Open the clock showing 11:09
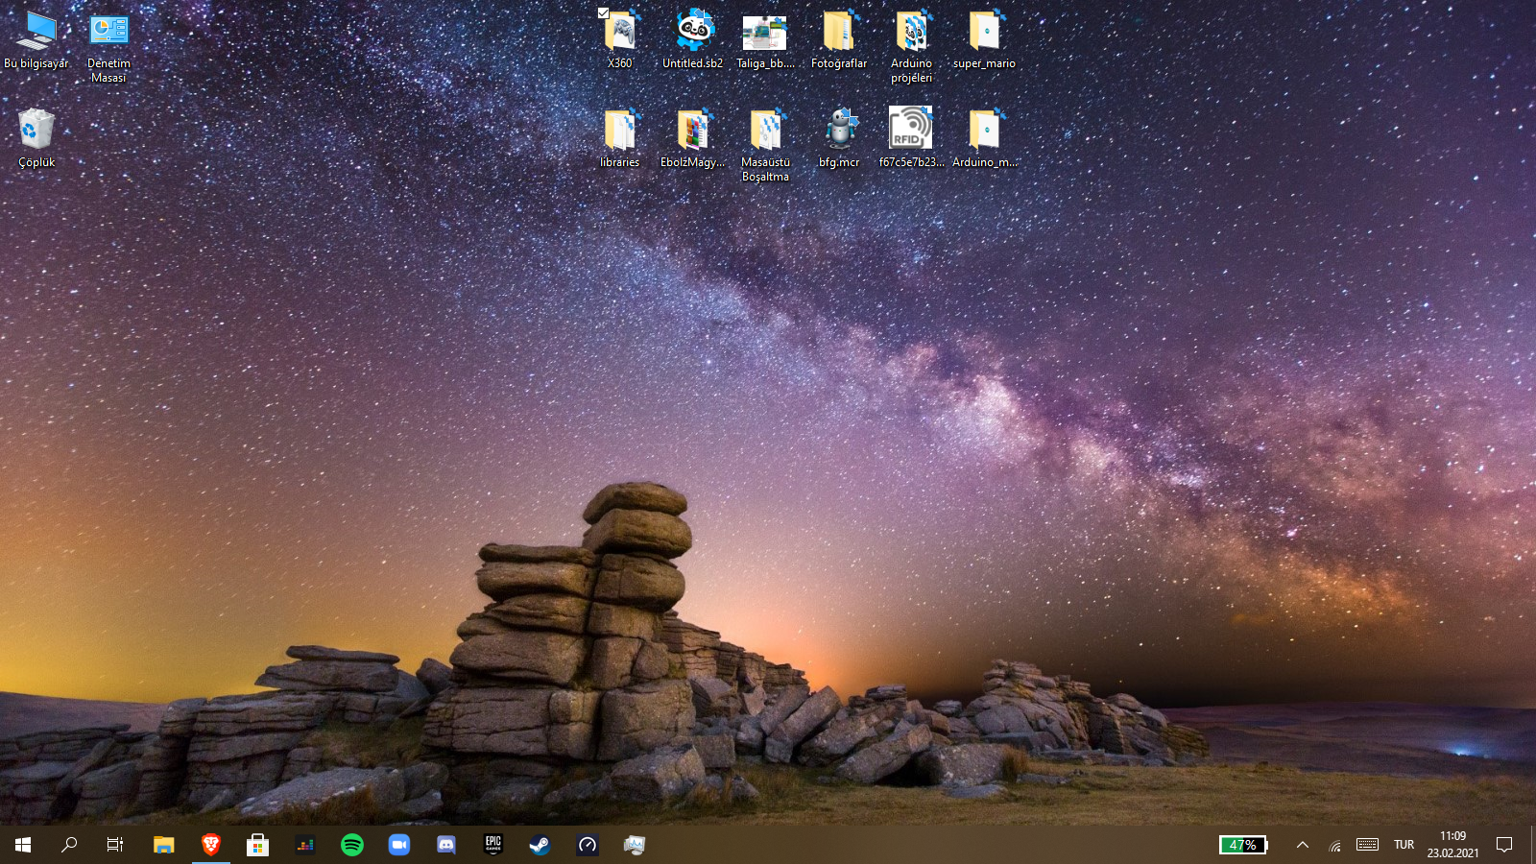 (1453, 845)
